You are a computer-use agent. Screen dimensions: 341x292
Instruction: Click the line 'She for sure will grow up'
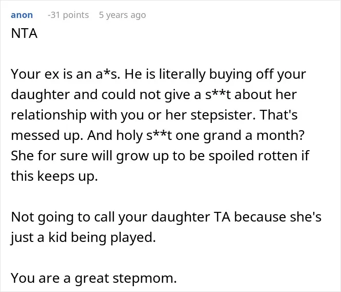tap(160, 155)
